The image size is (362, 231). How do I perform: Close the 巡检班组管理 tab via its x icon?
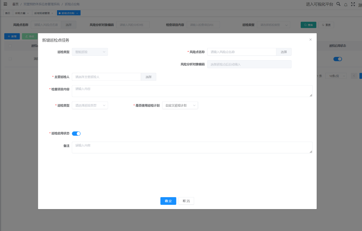(x=52, y=13)
